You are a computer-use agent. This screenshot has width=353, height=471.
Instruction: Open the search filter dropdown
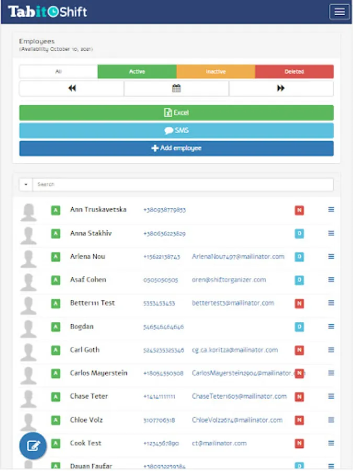pyautogui.click(x=26, y=184)
